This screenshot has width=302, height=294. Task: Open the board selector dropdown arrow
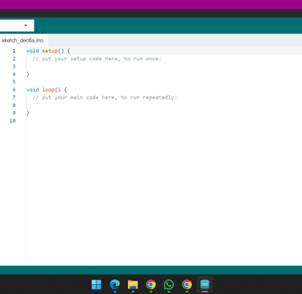click(26, 26)
